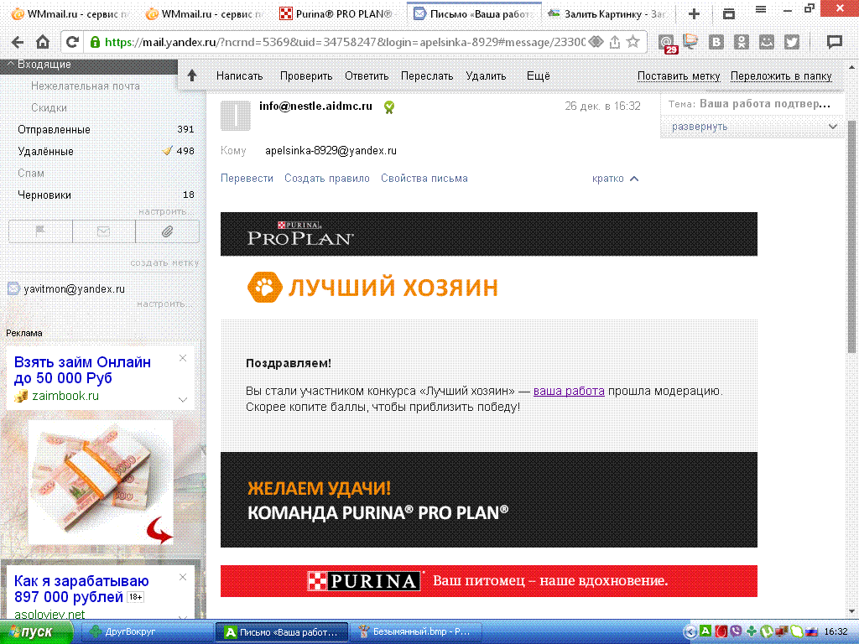Open yavitmon@yandex.ru mailbox in sidebar
Image resolution: width=859 pixels, height=644 pixels.
pyautogui.click(x=74, y=289)
